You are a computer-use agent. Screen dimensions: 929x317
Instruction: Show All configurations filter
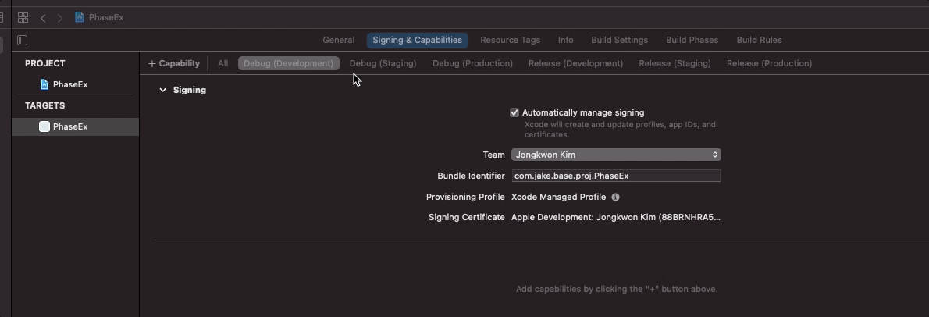tap(222, 63)
